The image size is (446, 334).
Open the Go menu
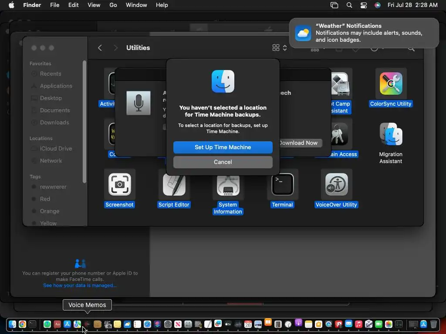click(x=113, y=5)
